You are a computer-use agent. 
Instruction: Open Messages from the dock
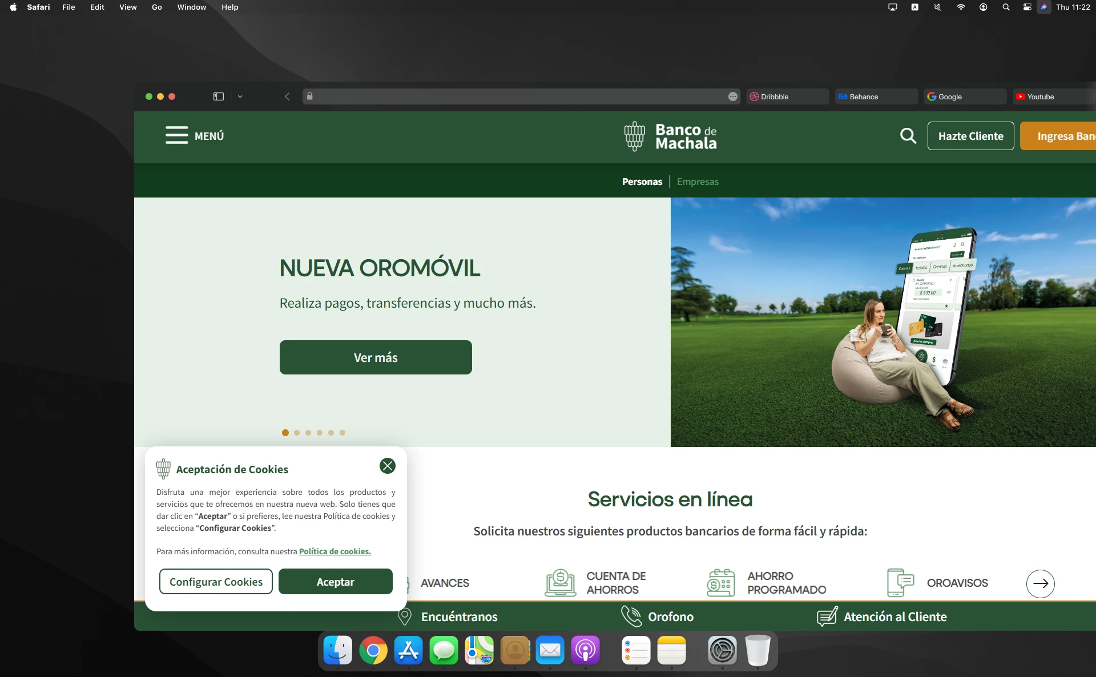[444, 650]
